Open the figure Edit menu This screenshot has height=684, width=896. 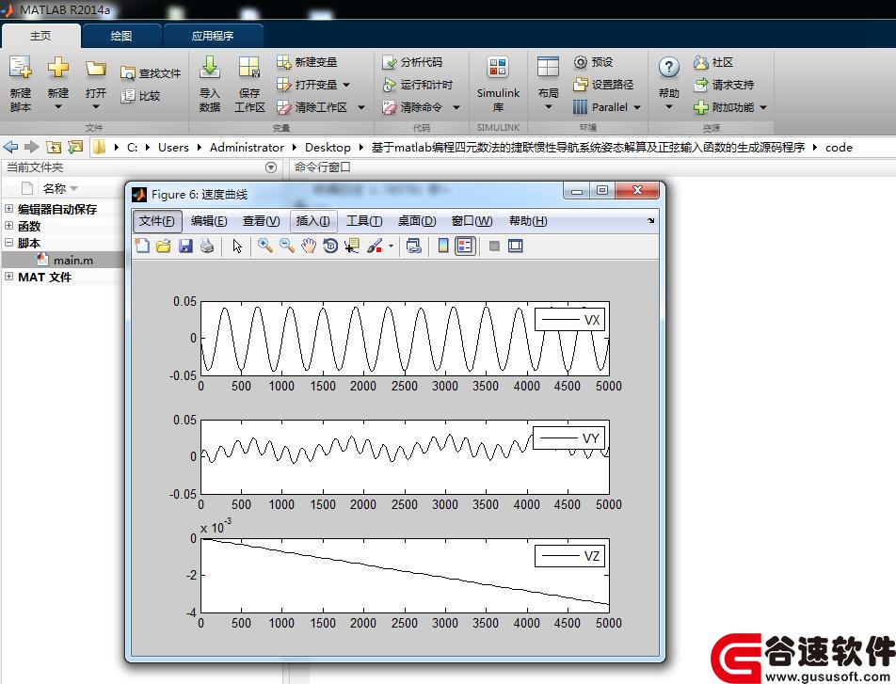point(209,221)
